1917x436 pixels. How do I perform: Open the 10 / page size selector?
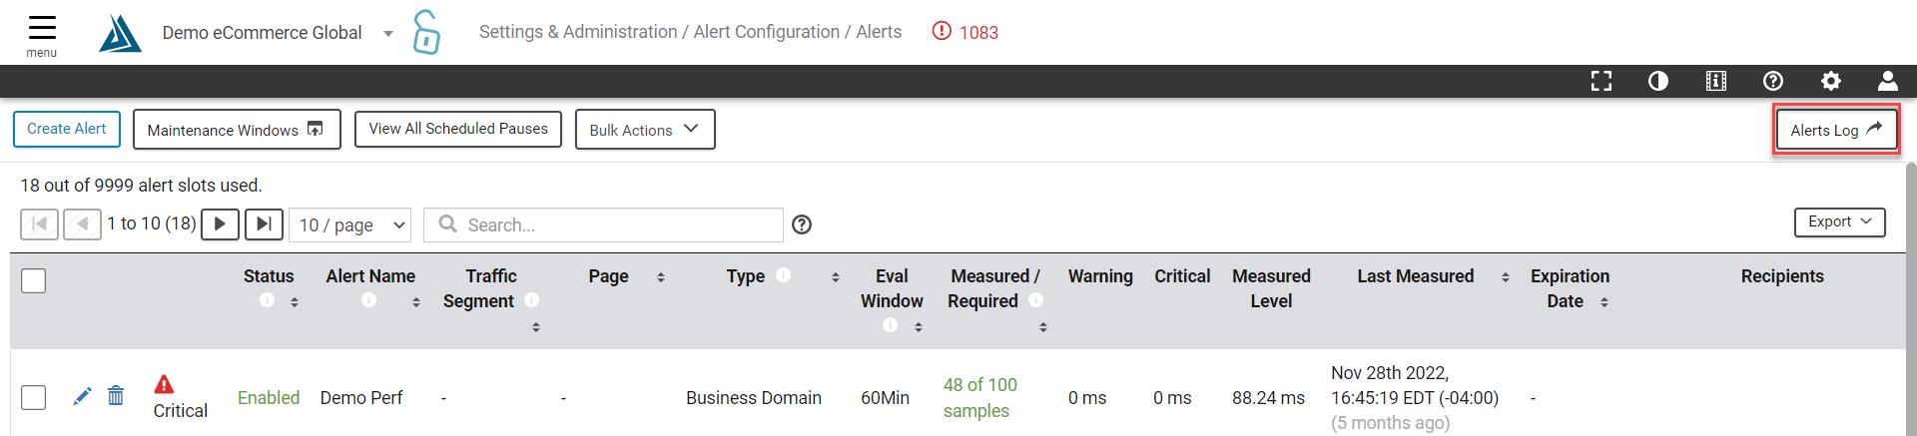point(350,224)
